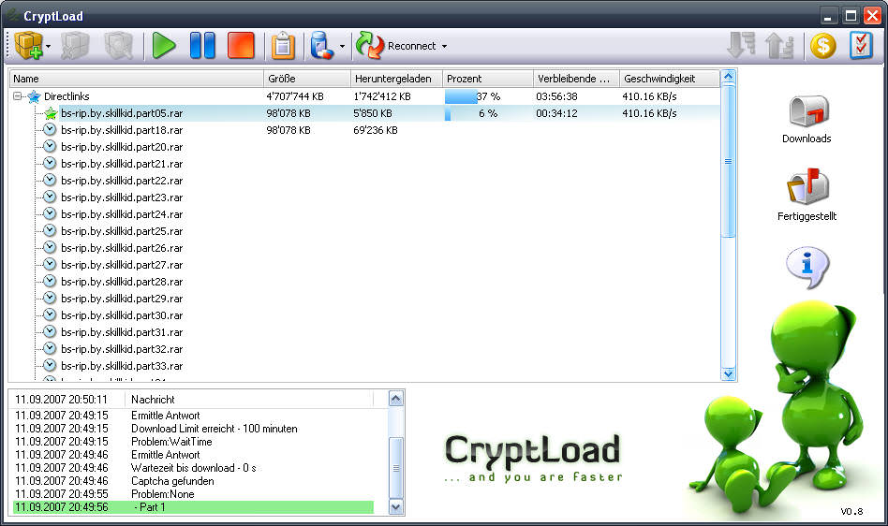888x526 pixels.
Task: Select bs-rip.by.skillkid.part23.rar
Action: pyautogui.click(x=122, y=197)
